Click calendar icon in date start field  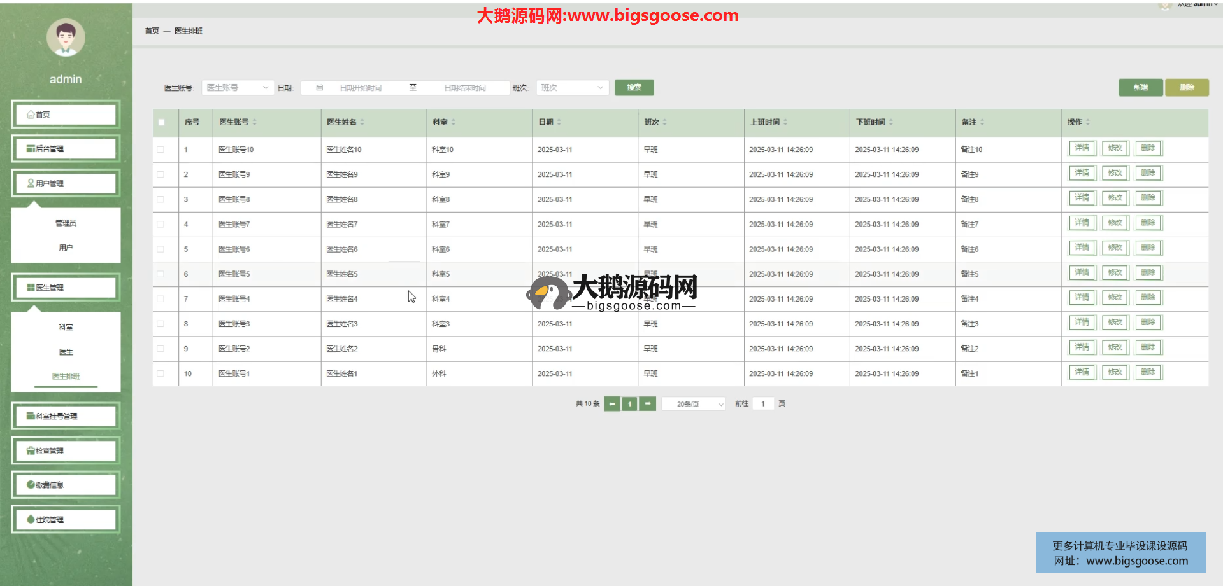(320, 88)
